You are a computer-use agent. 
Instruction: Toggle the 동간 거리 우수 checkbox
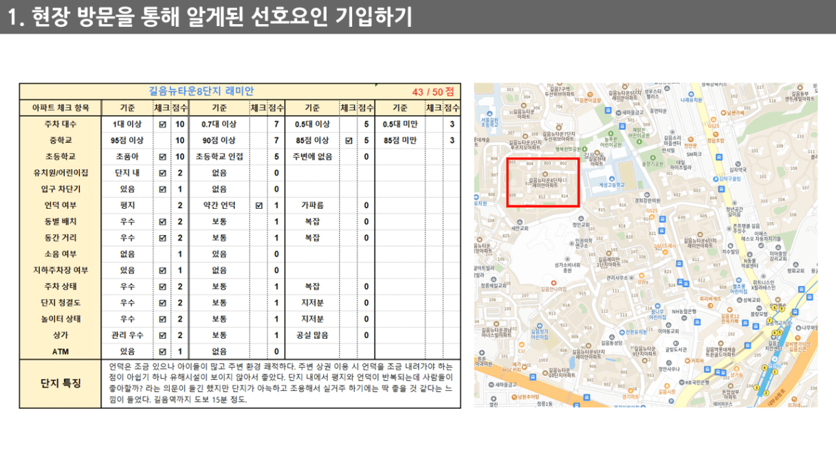point(162,238)
